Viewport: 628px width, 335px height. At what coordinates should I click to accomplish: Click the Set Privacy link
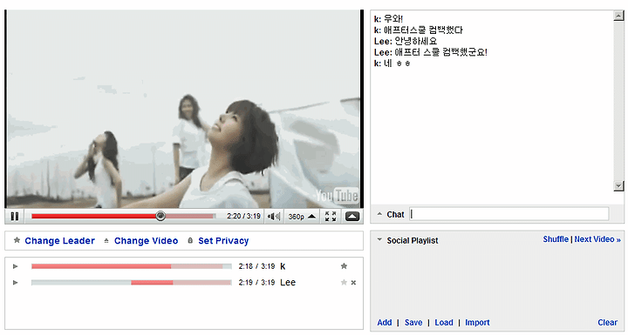223,241
